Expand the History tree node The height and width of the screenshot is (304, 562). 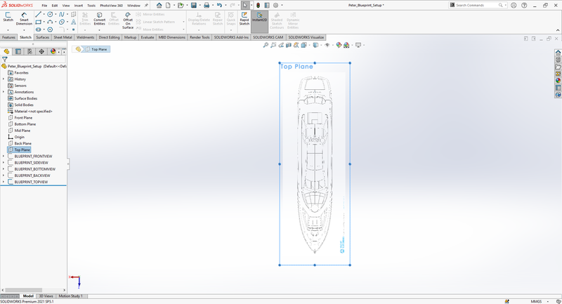(4, 79)
